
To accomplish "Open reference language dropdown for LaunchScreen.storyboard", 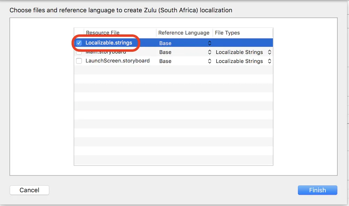I will click(209, 61).
